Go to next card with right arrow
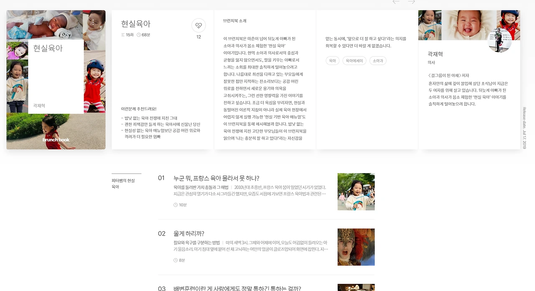535x291 pixels. tap(411, 2)
